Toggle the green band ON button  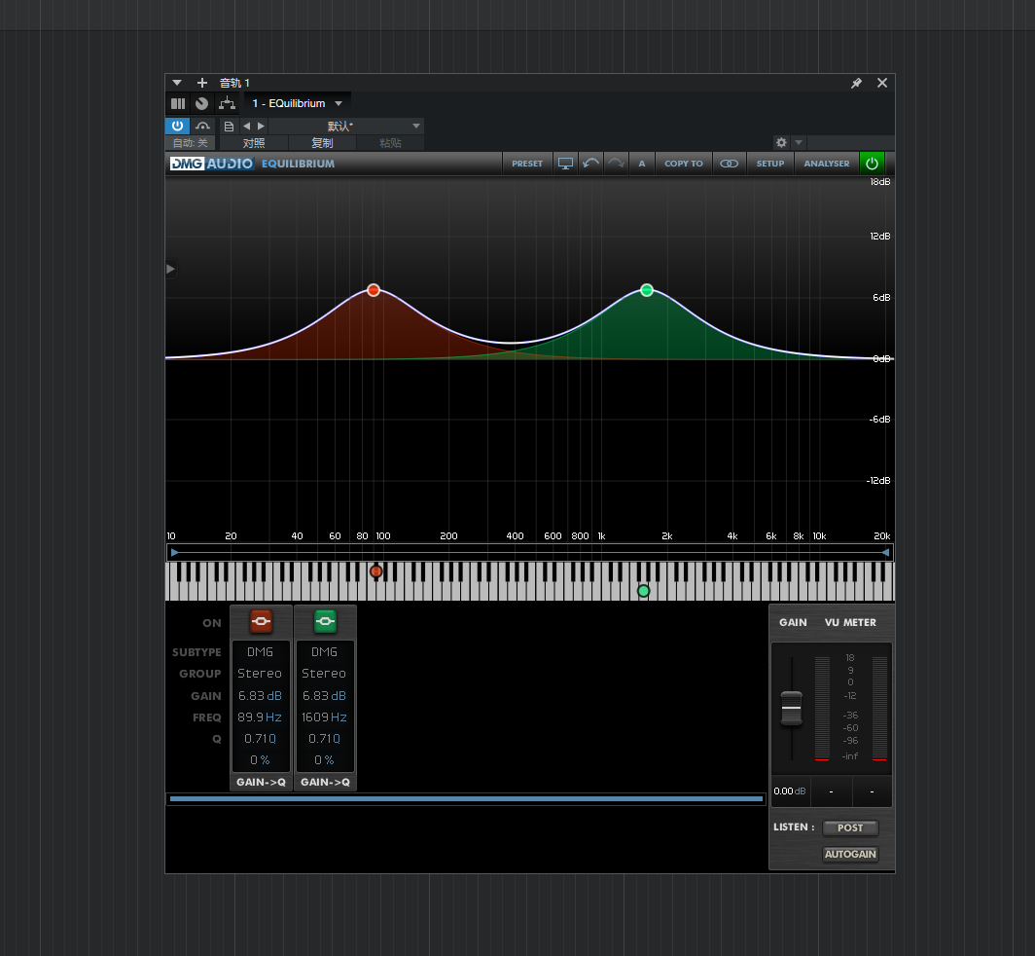coord(325,621)
